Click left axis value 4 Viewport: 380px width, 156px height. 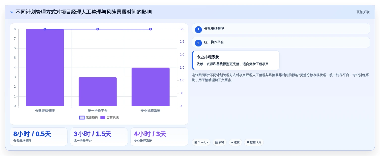pyautogui.click(x=15, y=68)
